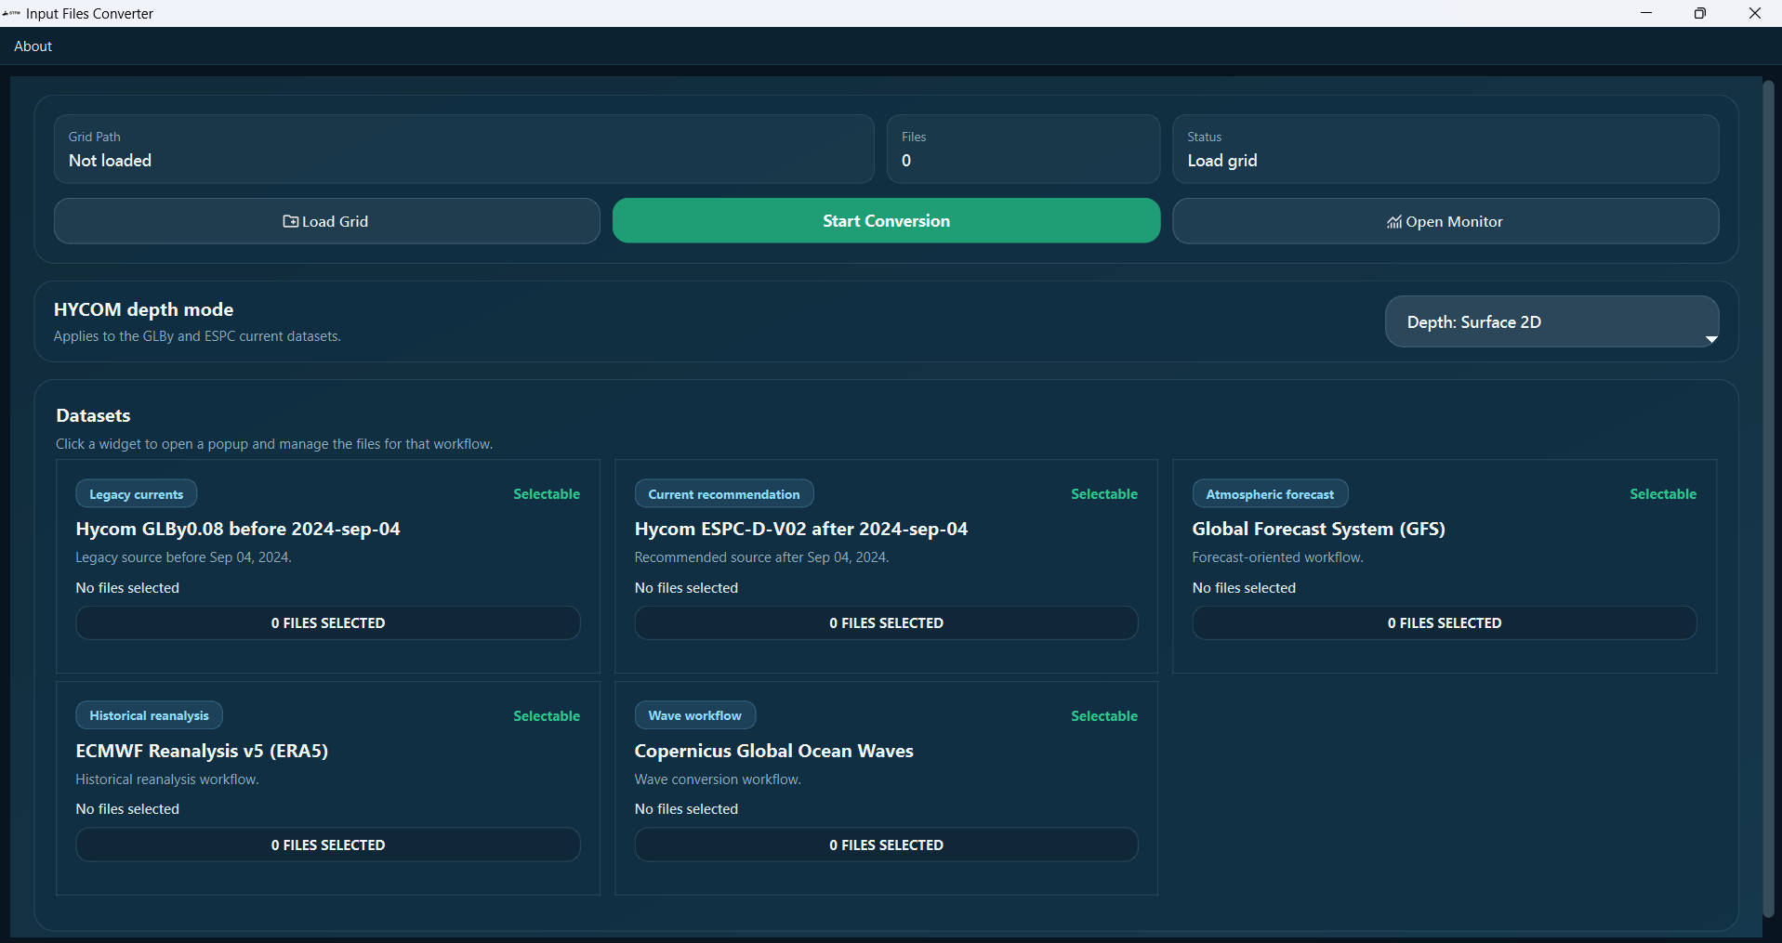Select the Files count value '0'
Viewport: 1782px width, 943px height.
[x=906, y=161]
